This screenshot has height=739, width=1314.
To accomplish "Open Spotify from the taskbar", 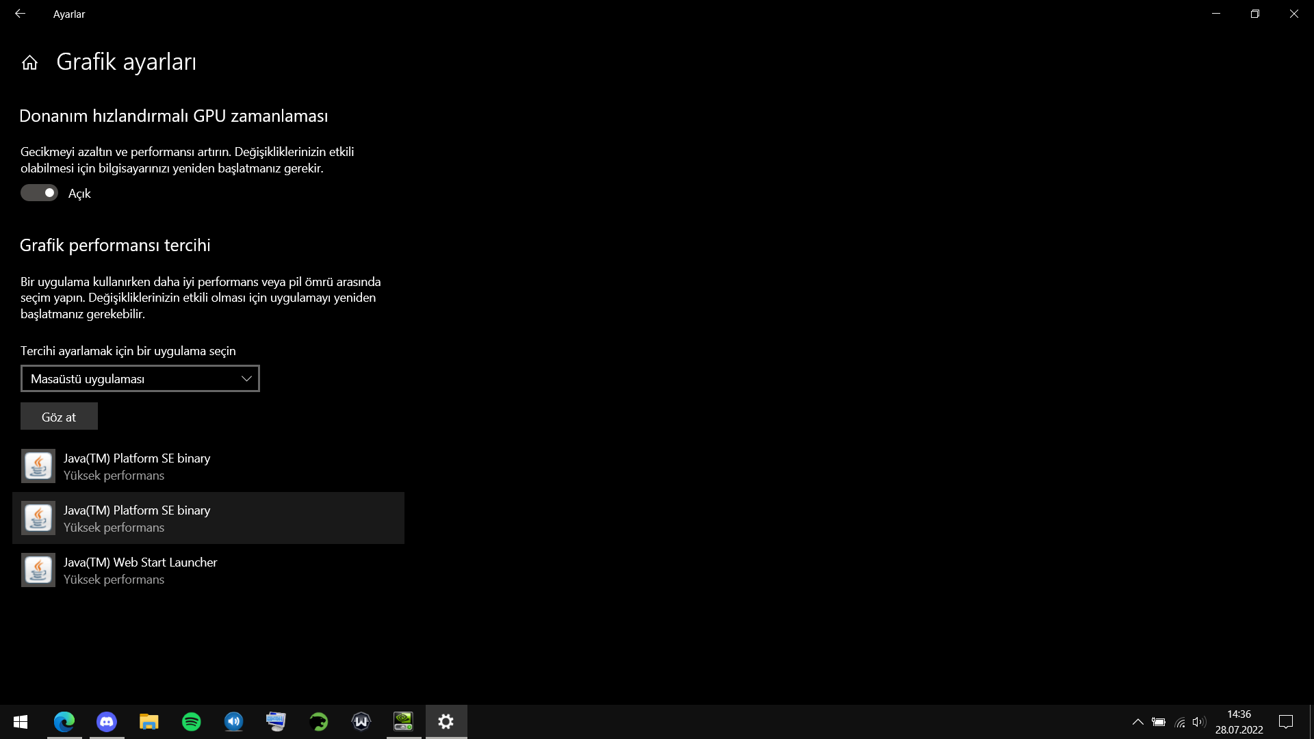I will pos(192,722).
